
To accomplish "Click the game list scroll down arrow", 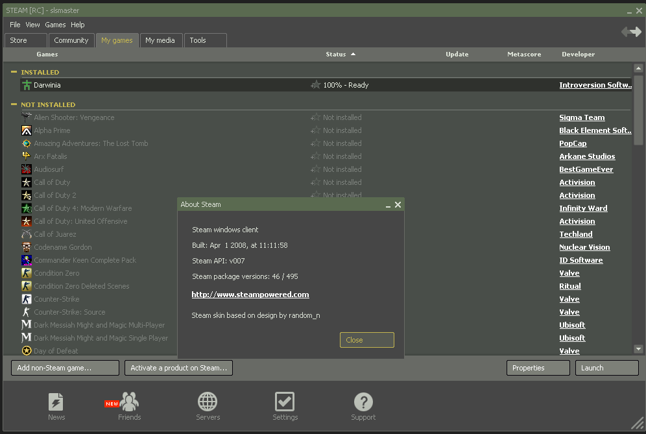I will click(x=638, y=349).
